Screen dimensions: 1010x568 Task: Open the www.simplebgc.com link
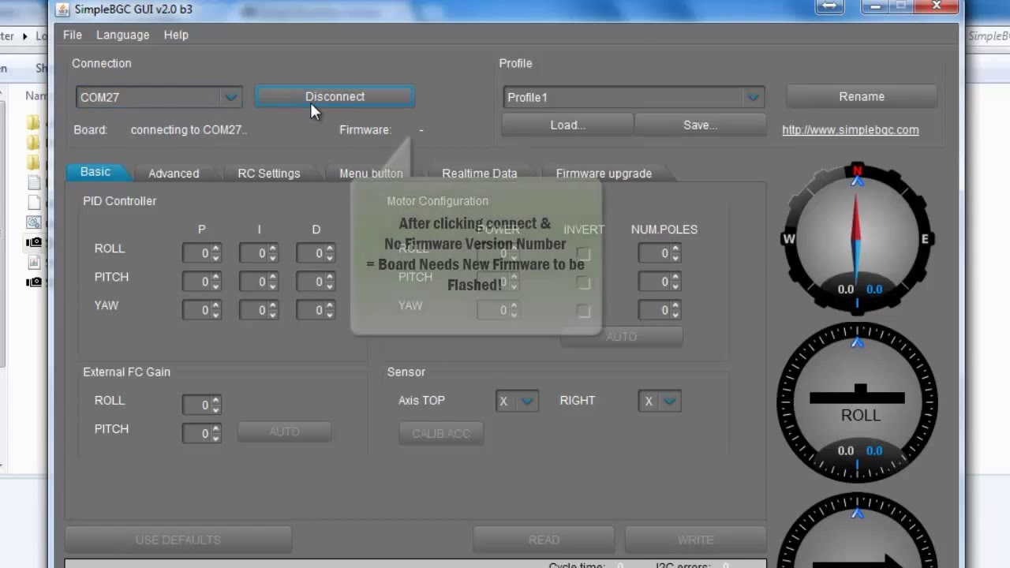pyautogui.click(x=850, y=130)
